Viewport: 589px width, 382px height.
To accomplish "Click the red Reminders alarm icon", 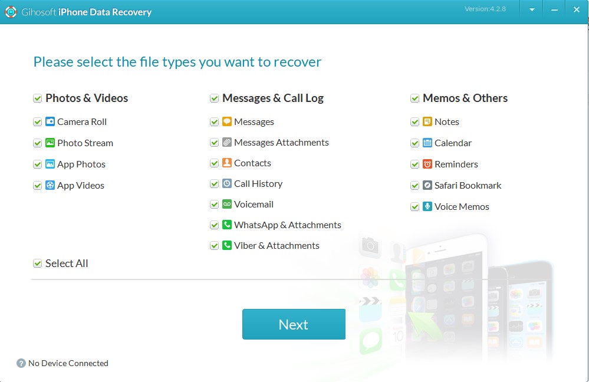I will pyautogui.click(x=427, y=164).
